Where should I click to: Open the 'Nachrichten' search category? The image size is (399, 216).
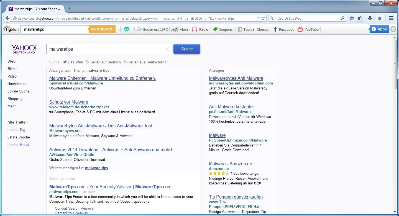[17, 84]
